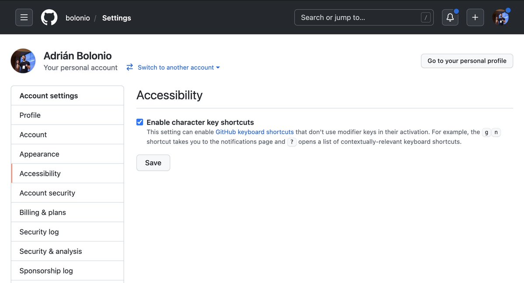Viewport: 524px width, 283px height.
Task: Expand the Switch to another account dropdown
Action: tap(178, 67)
